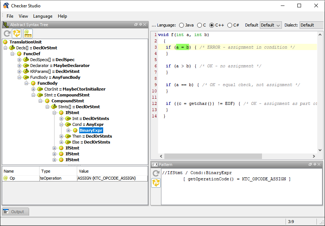Pin the Abstract Syntax Tree panel
Screen dimensions: 325x226
140,25
